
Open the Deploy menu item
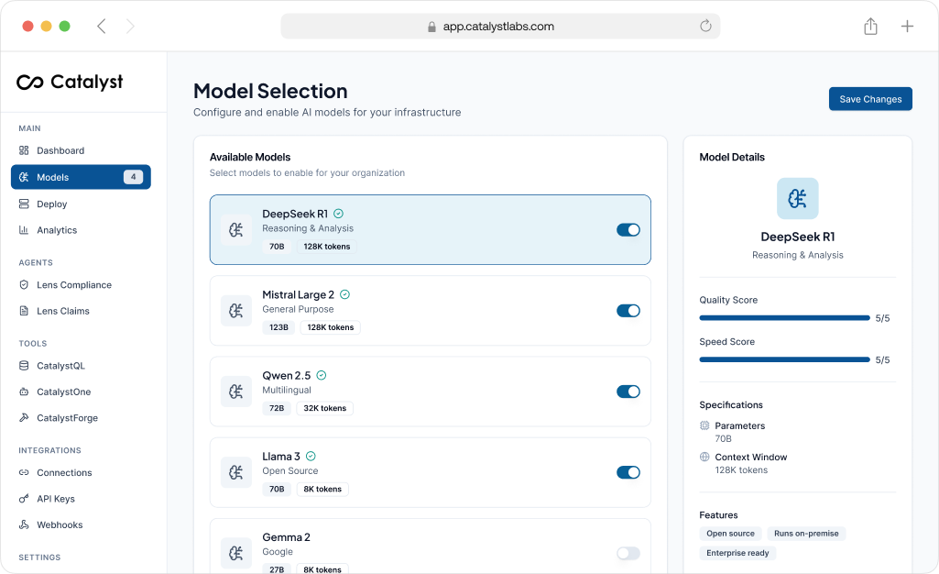tap(81, 204)
